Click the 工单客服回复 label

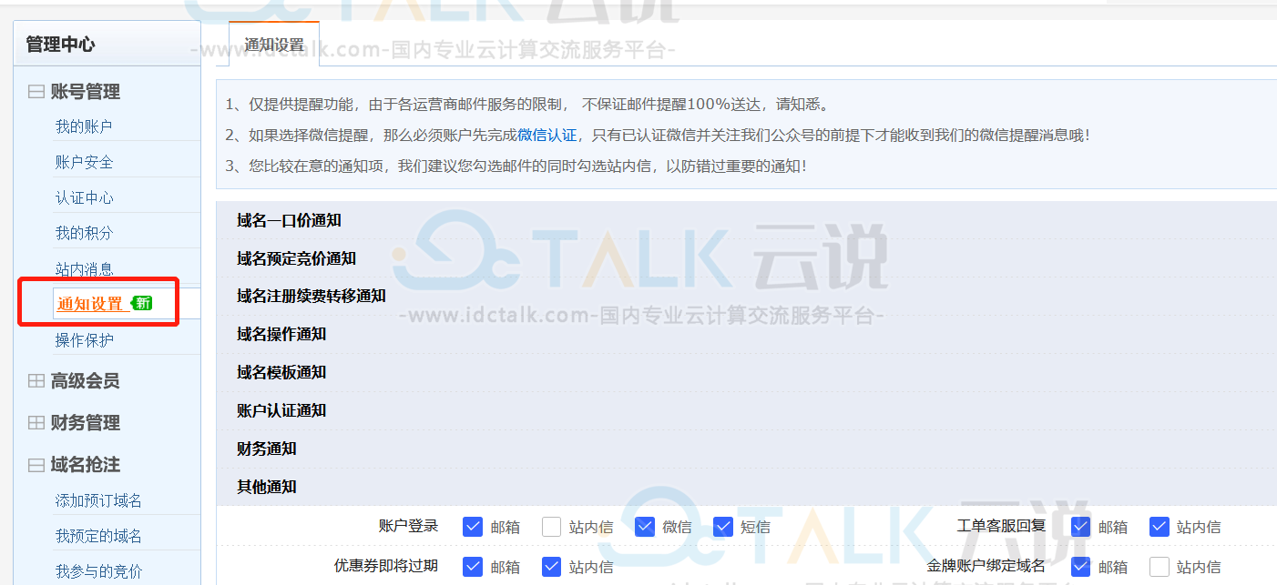[1001, 526]
